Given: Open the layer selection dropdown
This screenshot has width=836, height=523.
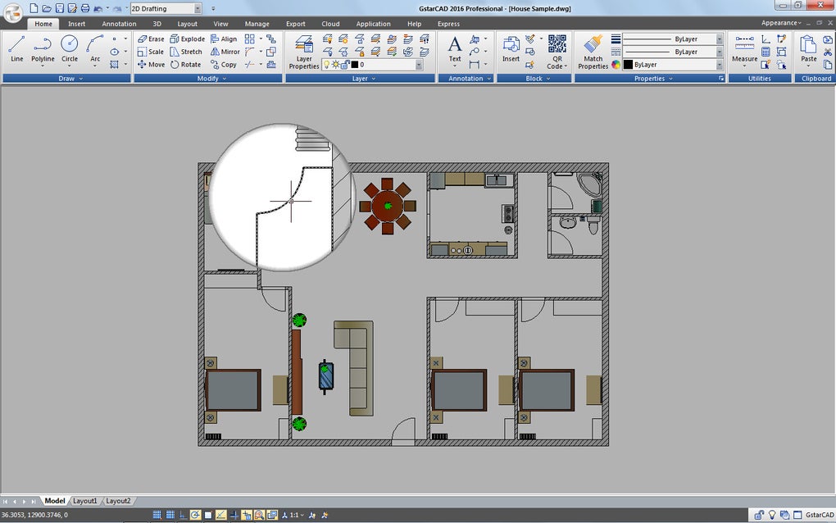Looking at the screenshot, I should (x=419, y=64).
